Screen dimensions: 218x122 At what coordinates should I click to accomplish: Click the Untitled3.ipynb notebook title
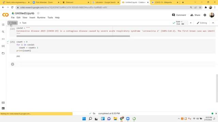tap(25, 13)
